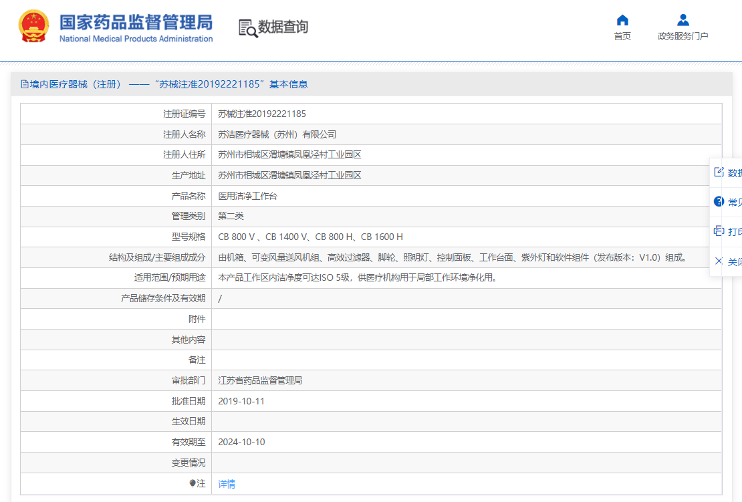The width and height of the screenshot is (742, 502).
Task: Click the approval date 2019-10-11 cell
Action: coord(241,401)
